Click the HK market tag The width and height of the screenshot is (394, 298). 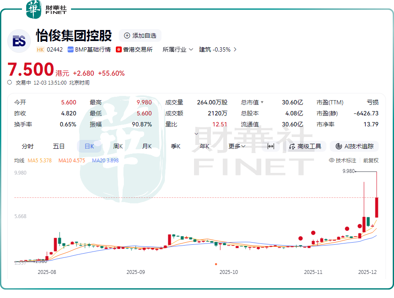pyautogui.click(x=40, y=49)
